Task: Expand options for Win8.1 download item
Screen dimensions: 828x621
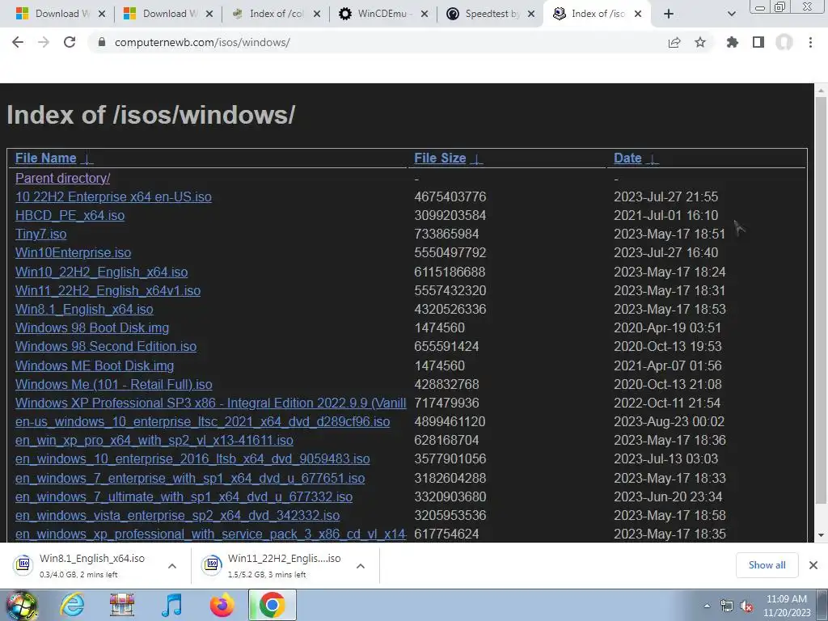Action: click(172, 565)
